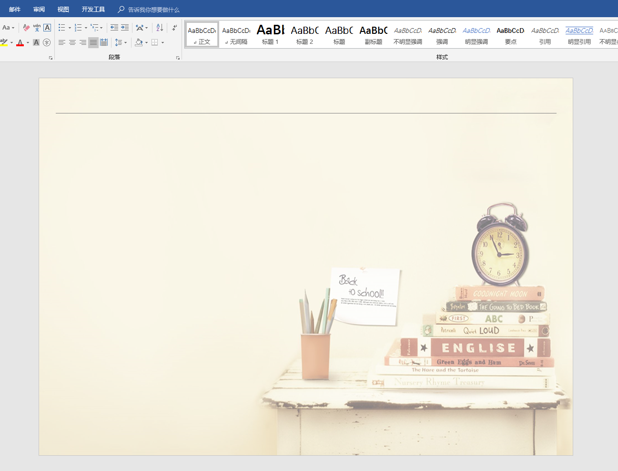Open the 开发工具 (Developer) tab
This screenshot has width=618, height=471.
tap(93, 10)
